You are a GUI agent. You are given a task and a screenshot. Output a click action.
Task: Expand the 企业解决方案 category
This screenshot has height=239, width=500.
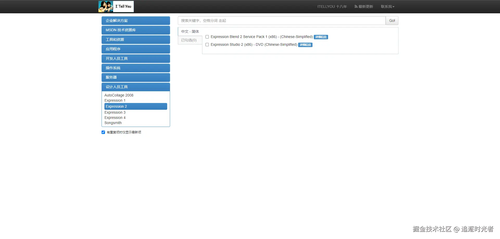[x=136, y=21]
